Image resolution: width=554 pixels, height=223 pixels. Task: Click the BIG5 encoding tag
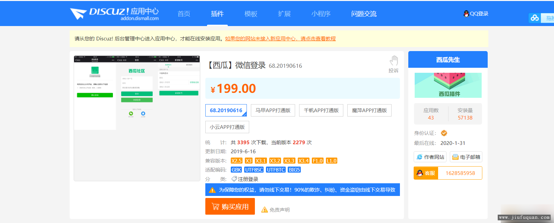coord(294,170)
